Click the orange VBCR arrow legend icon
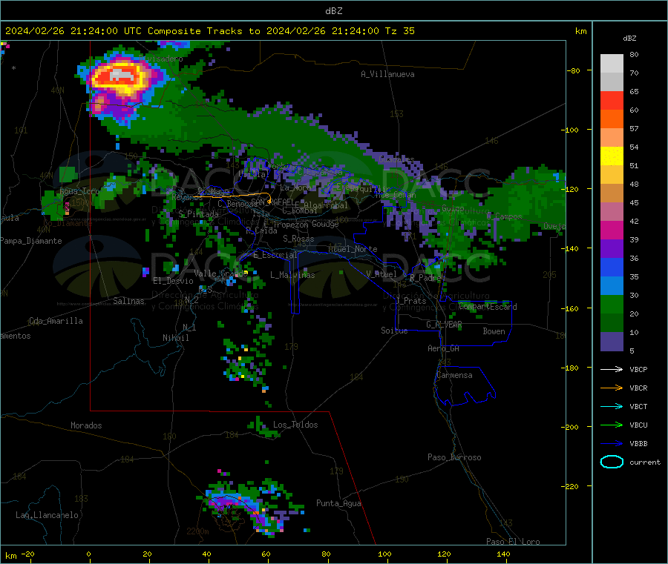 point(612,388)
